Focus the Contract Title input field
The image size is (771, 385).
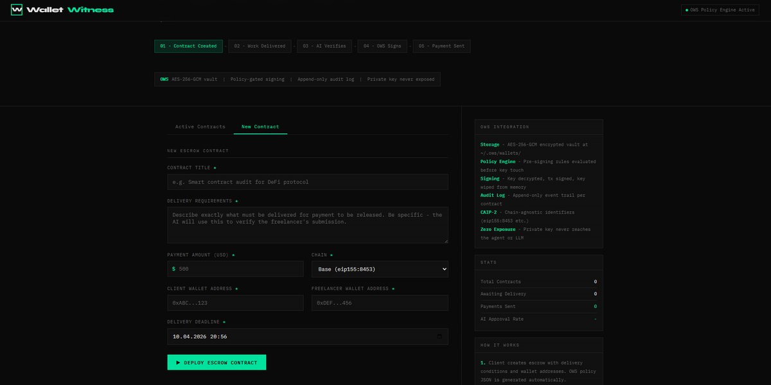pos(308,182)
